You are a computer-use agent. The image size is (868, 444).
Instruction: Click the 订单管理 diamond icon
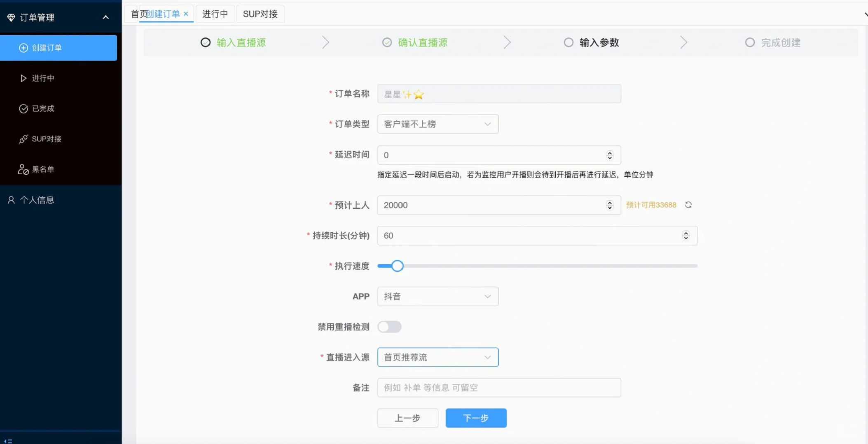(11, 17)
